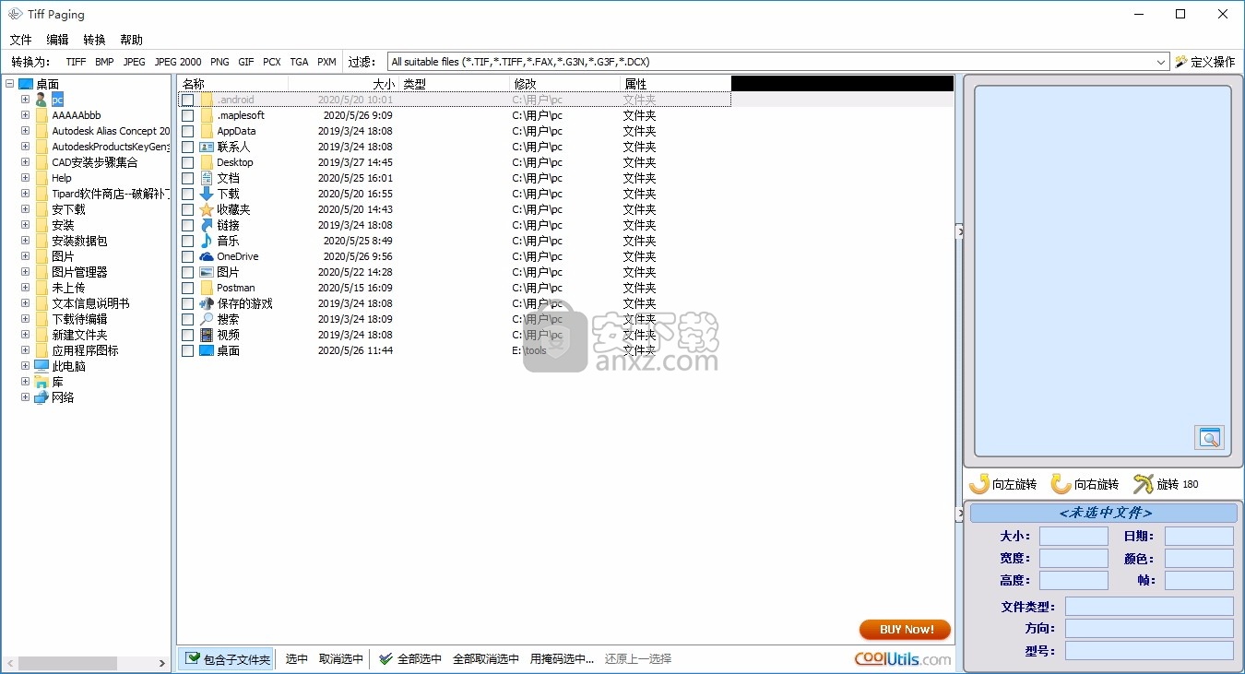Click the 全部取消选中 button
This screenshot has width=1245, height=674.
[486, 658]
